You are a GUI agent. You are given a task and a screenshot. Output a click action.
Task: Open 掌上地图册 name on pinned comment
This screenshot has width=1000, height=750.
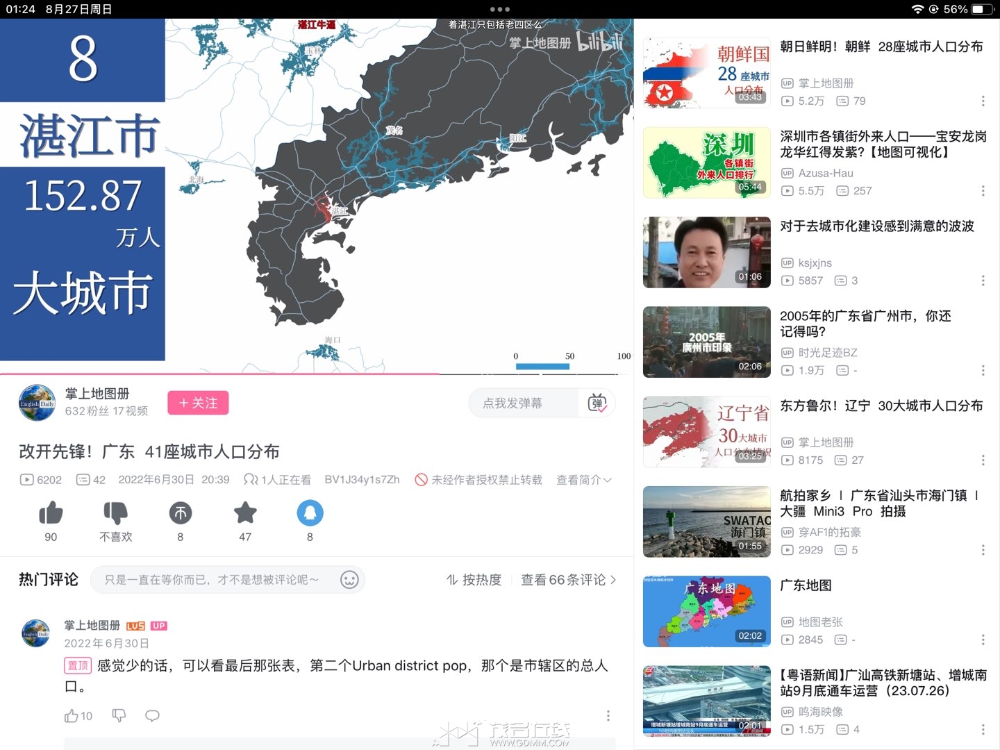92,626
